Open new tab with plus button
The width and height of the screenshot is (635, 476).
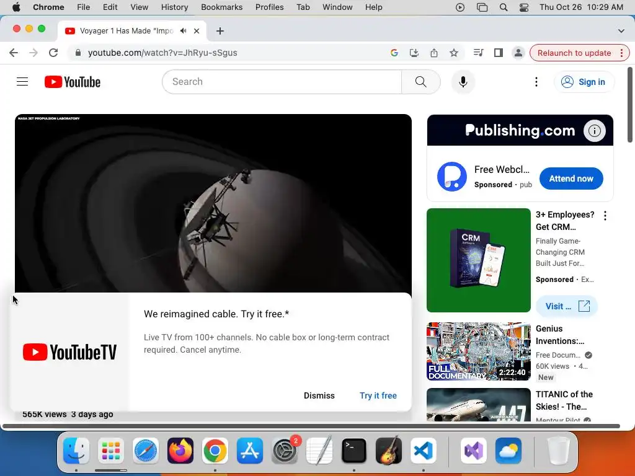tap(220, 31)
